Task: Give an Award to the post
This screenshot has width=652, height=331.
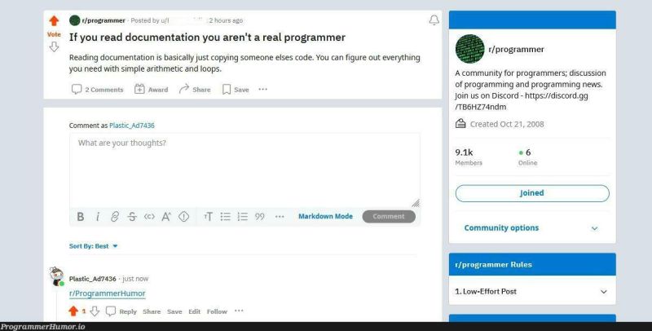Action: 152,90
